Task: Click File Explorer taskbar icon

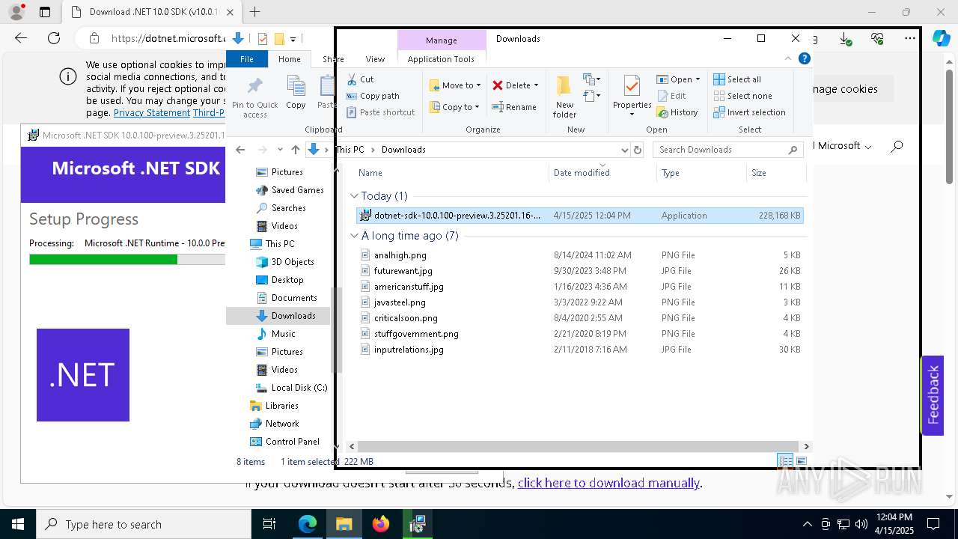Action: [344, 524]
